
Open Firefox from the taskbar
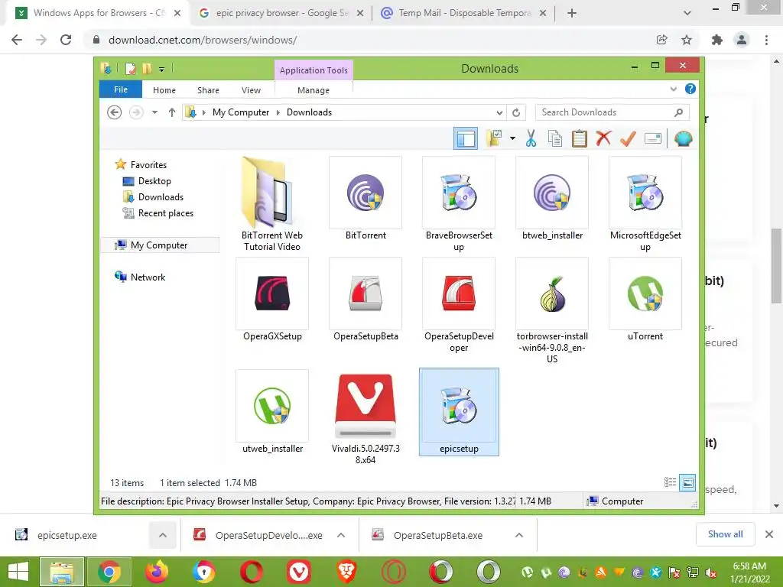click(x=156, y=572)
